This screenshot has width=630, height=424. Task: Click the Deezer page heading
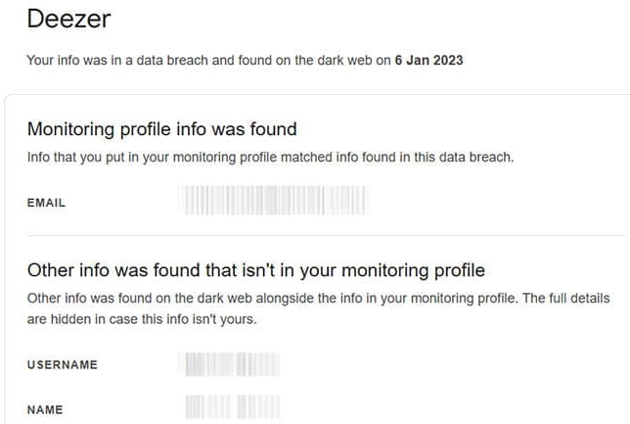[x=68, y=20]
